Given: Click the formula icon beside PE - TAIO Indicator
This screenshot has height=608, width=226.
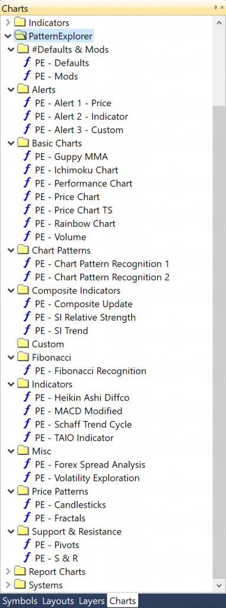Looking at the screenshot, I should [27, 438].
